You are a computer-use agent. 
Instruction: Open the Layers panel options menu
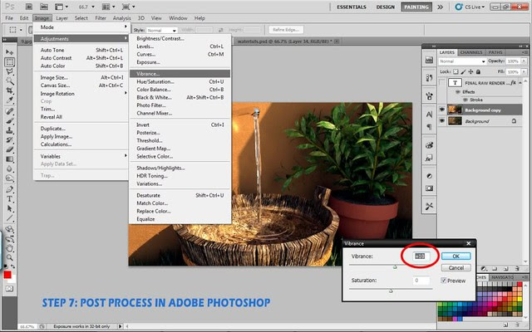coord(525,52)
